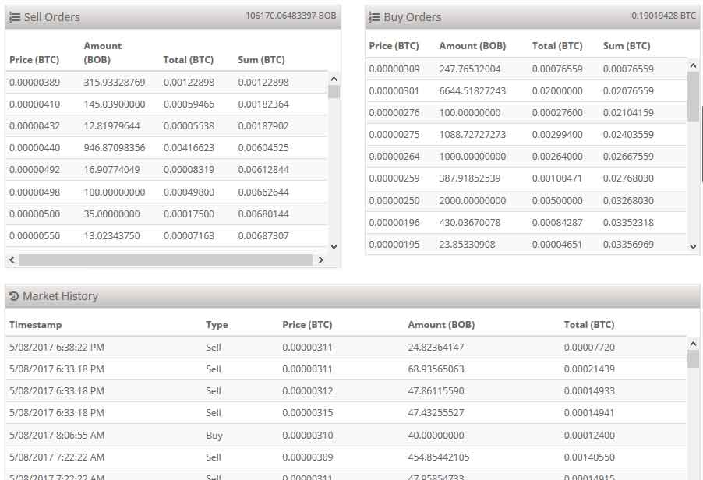Click the down arrow of the Sell Orders scrollbar

[334, 246]
